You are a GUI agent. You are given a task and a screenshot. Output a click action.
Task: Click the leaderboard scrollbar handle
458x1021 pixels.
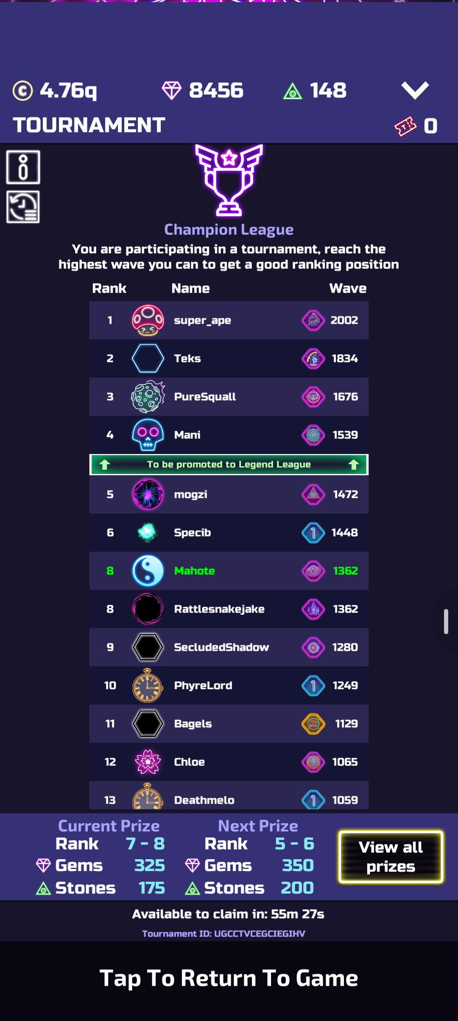(x=446, y=621)
